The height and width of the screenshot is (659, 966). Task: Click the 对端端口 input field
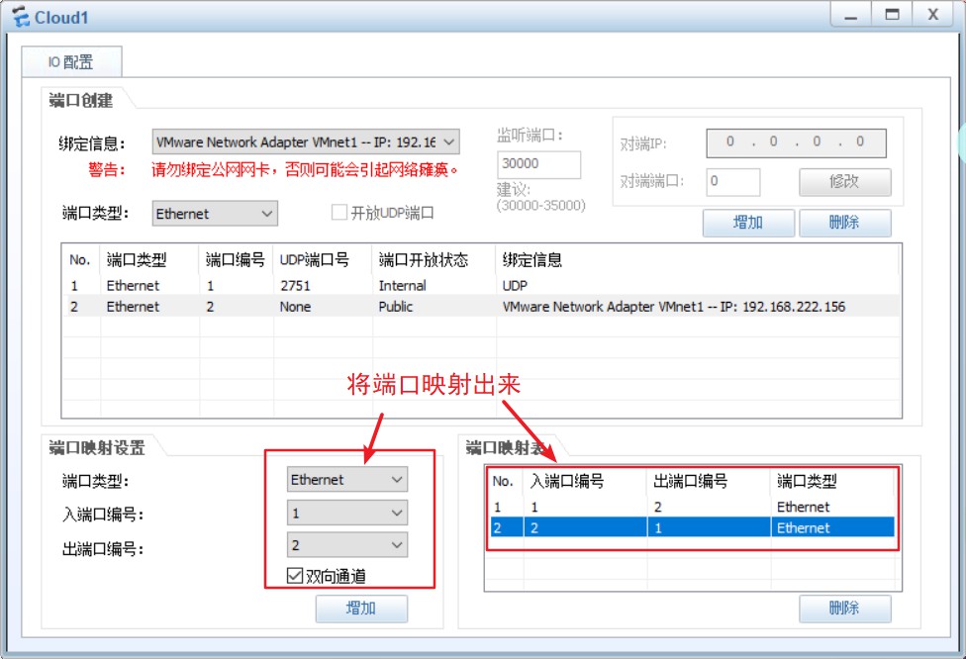732,182
